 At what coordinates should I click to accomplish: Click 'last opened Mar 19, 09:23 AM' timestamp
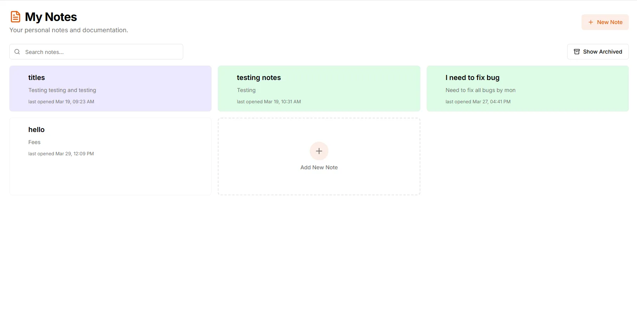(x=61, y=102)
